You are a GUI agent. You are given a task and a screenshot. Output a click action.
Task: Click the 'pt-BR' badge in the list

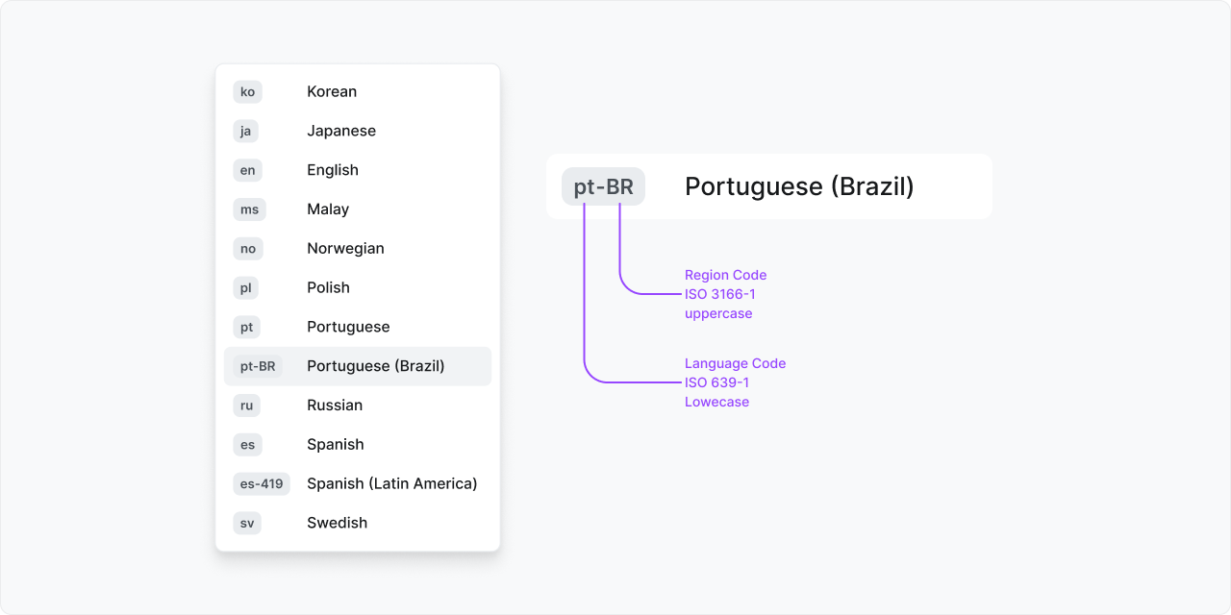pyautogui.click(x=258, y=366)
